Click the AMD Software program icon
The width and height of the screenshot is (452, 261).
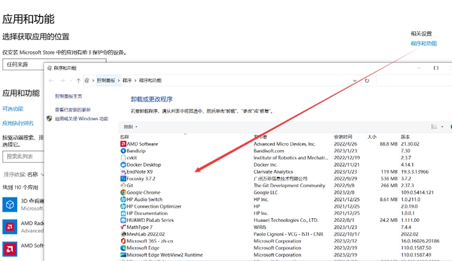pyautogui.click(x=123, y=144)
